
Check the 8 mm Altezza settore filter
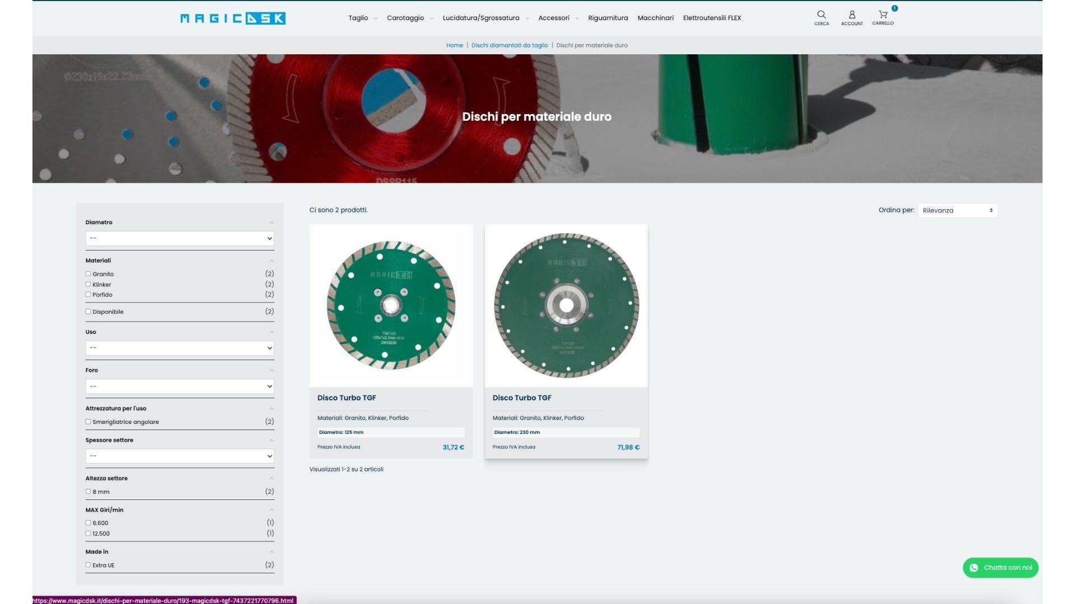(x=88, y=492)
